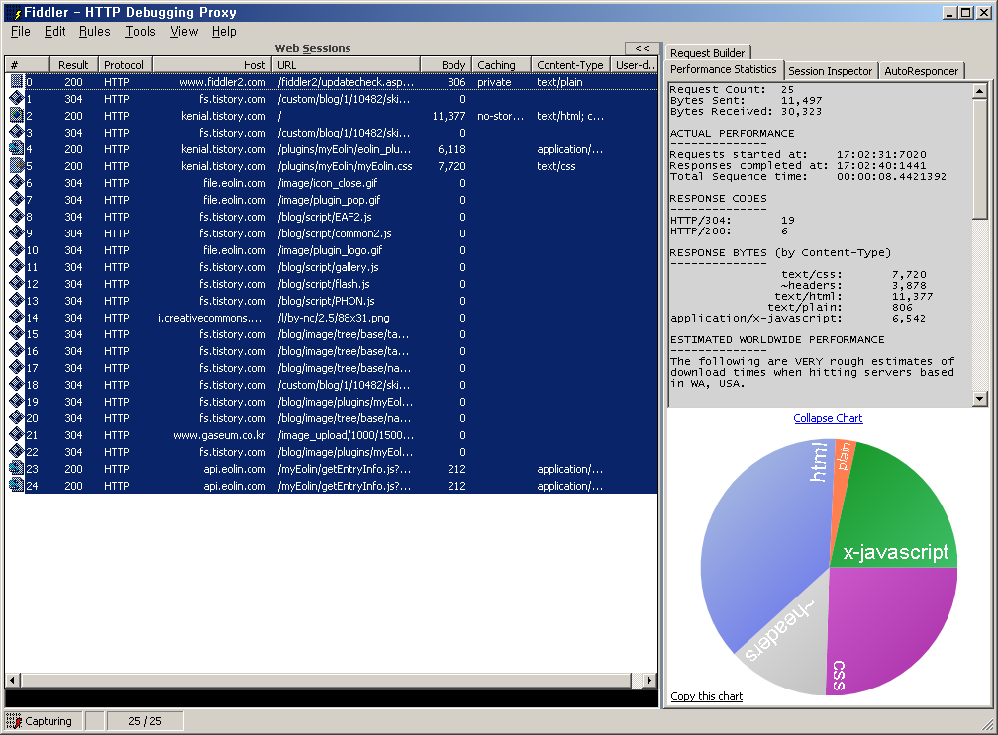Click the icon of session 2 kenial.tistory.com

[17, 115]
